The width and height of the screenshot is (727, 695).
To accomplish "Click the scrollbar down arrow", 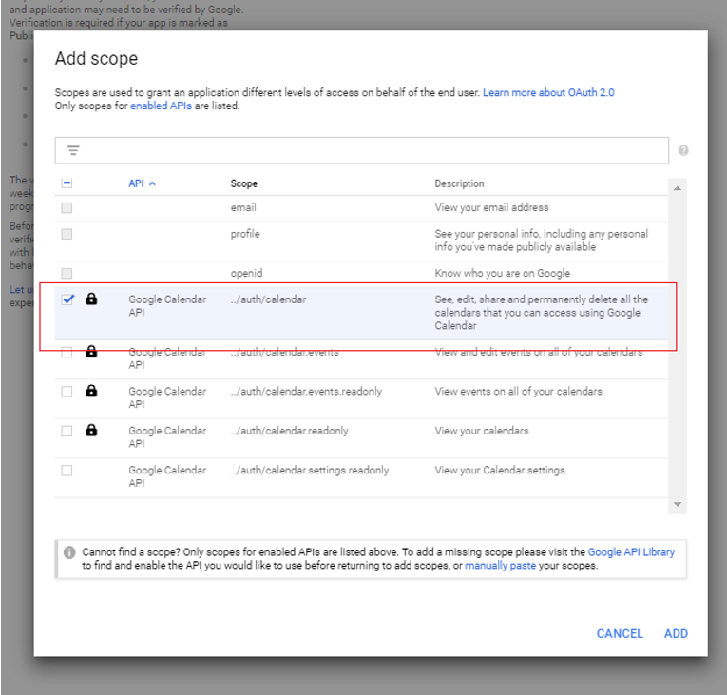I will point(678,504).
